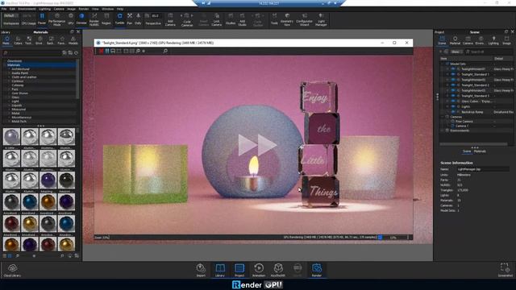
Task: Open the Tools toolbar button
Action: click(x=274, y=19)
